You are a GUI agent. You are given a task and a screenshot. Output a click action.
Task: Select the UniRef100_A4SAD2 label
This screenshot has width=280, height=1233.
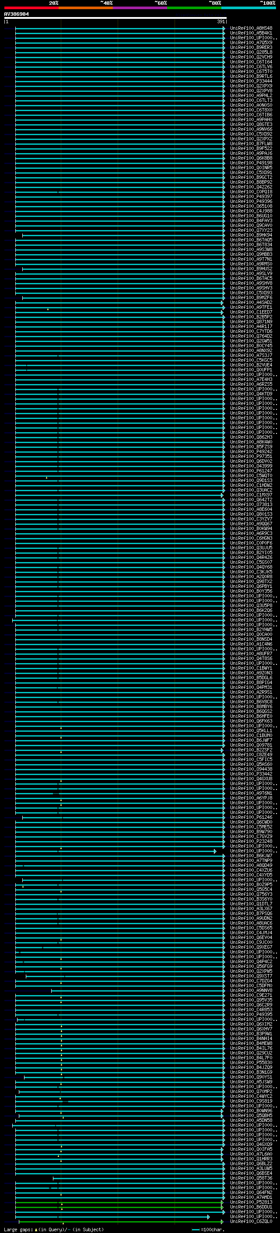pyautogui.click(x=251, y=303)
